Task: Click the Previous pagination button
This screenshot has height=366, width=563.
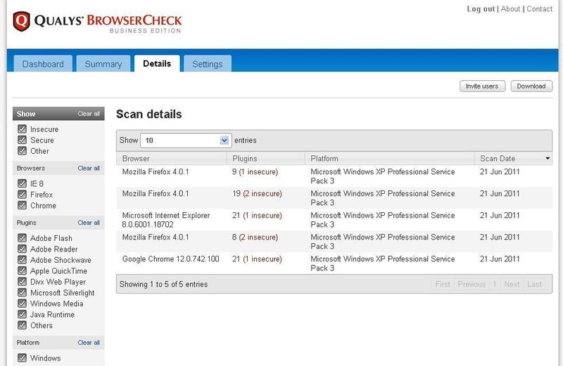Action: coord(472,285)
